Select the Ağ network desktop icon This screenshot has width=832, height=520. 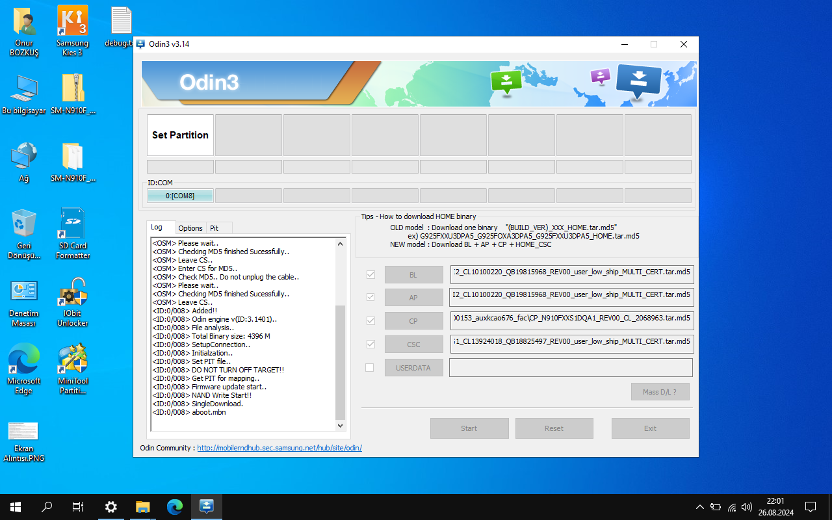(x=24, y=162)
